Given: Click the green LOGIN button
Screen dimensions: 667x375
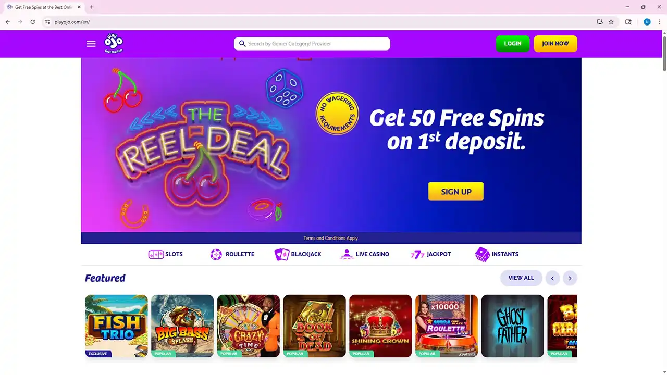Looking at the screenshot, I should [513, 44].
